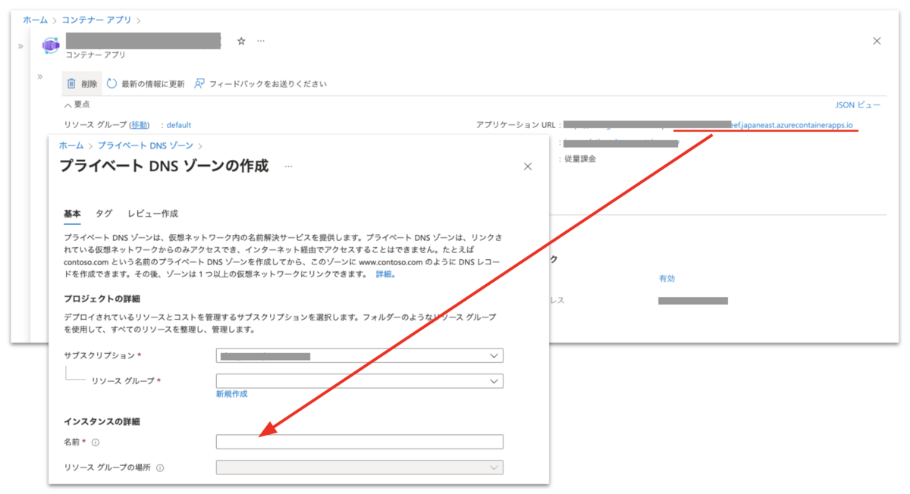Click the 名前 input field
Screen dimensions: 910x494
(x=359, y=442)
